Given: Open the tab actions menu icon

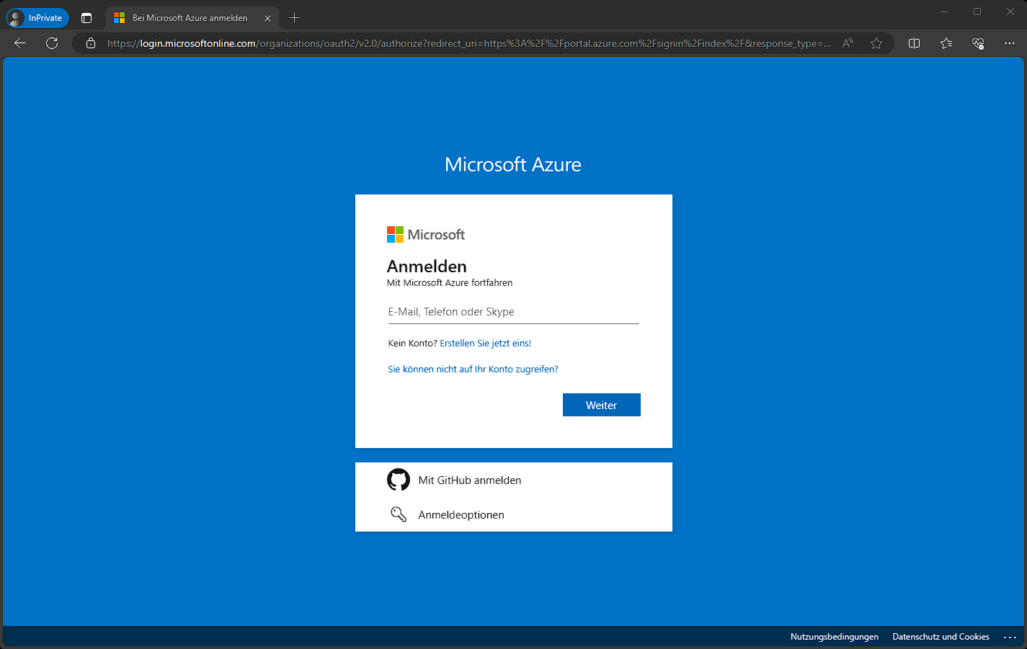Looking at the screenshot, I should point(86,18).
